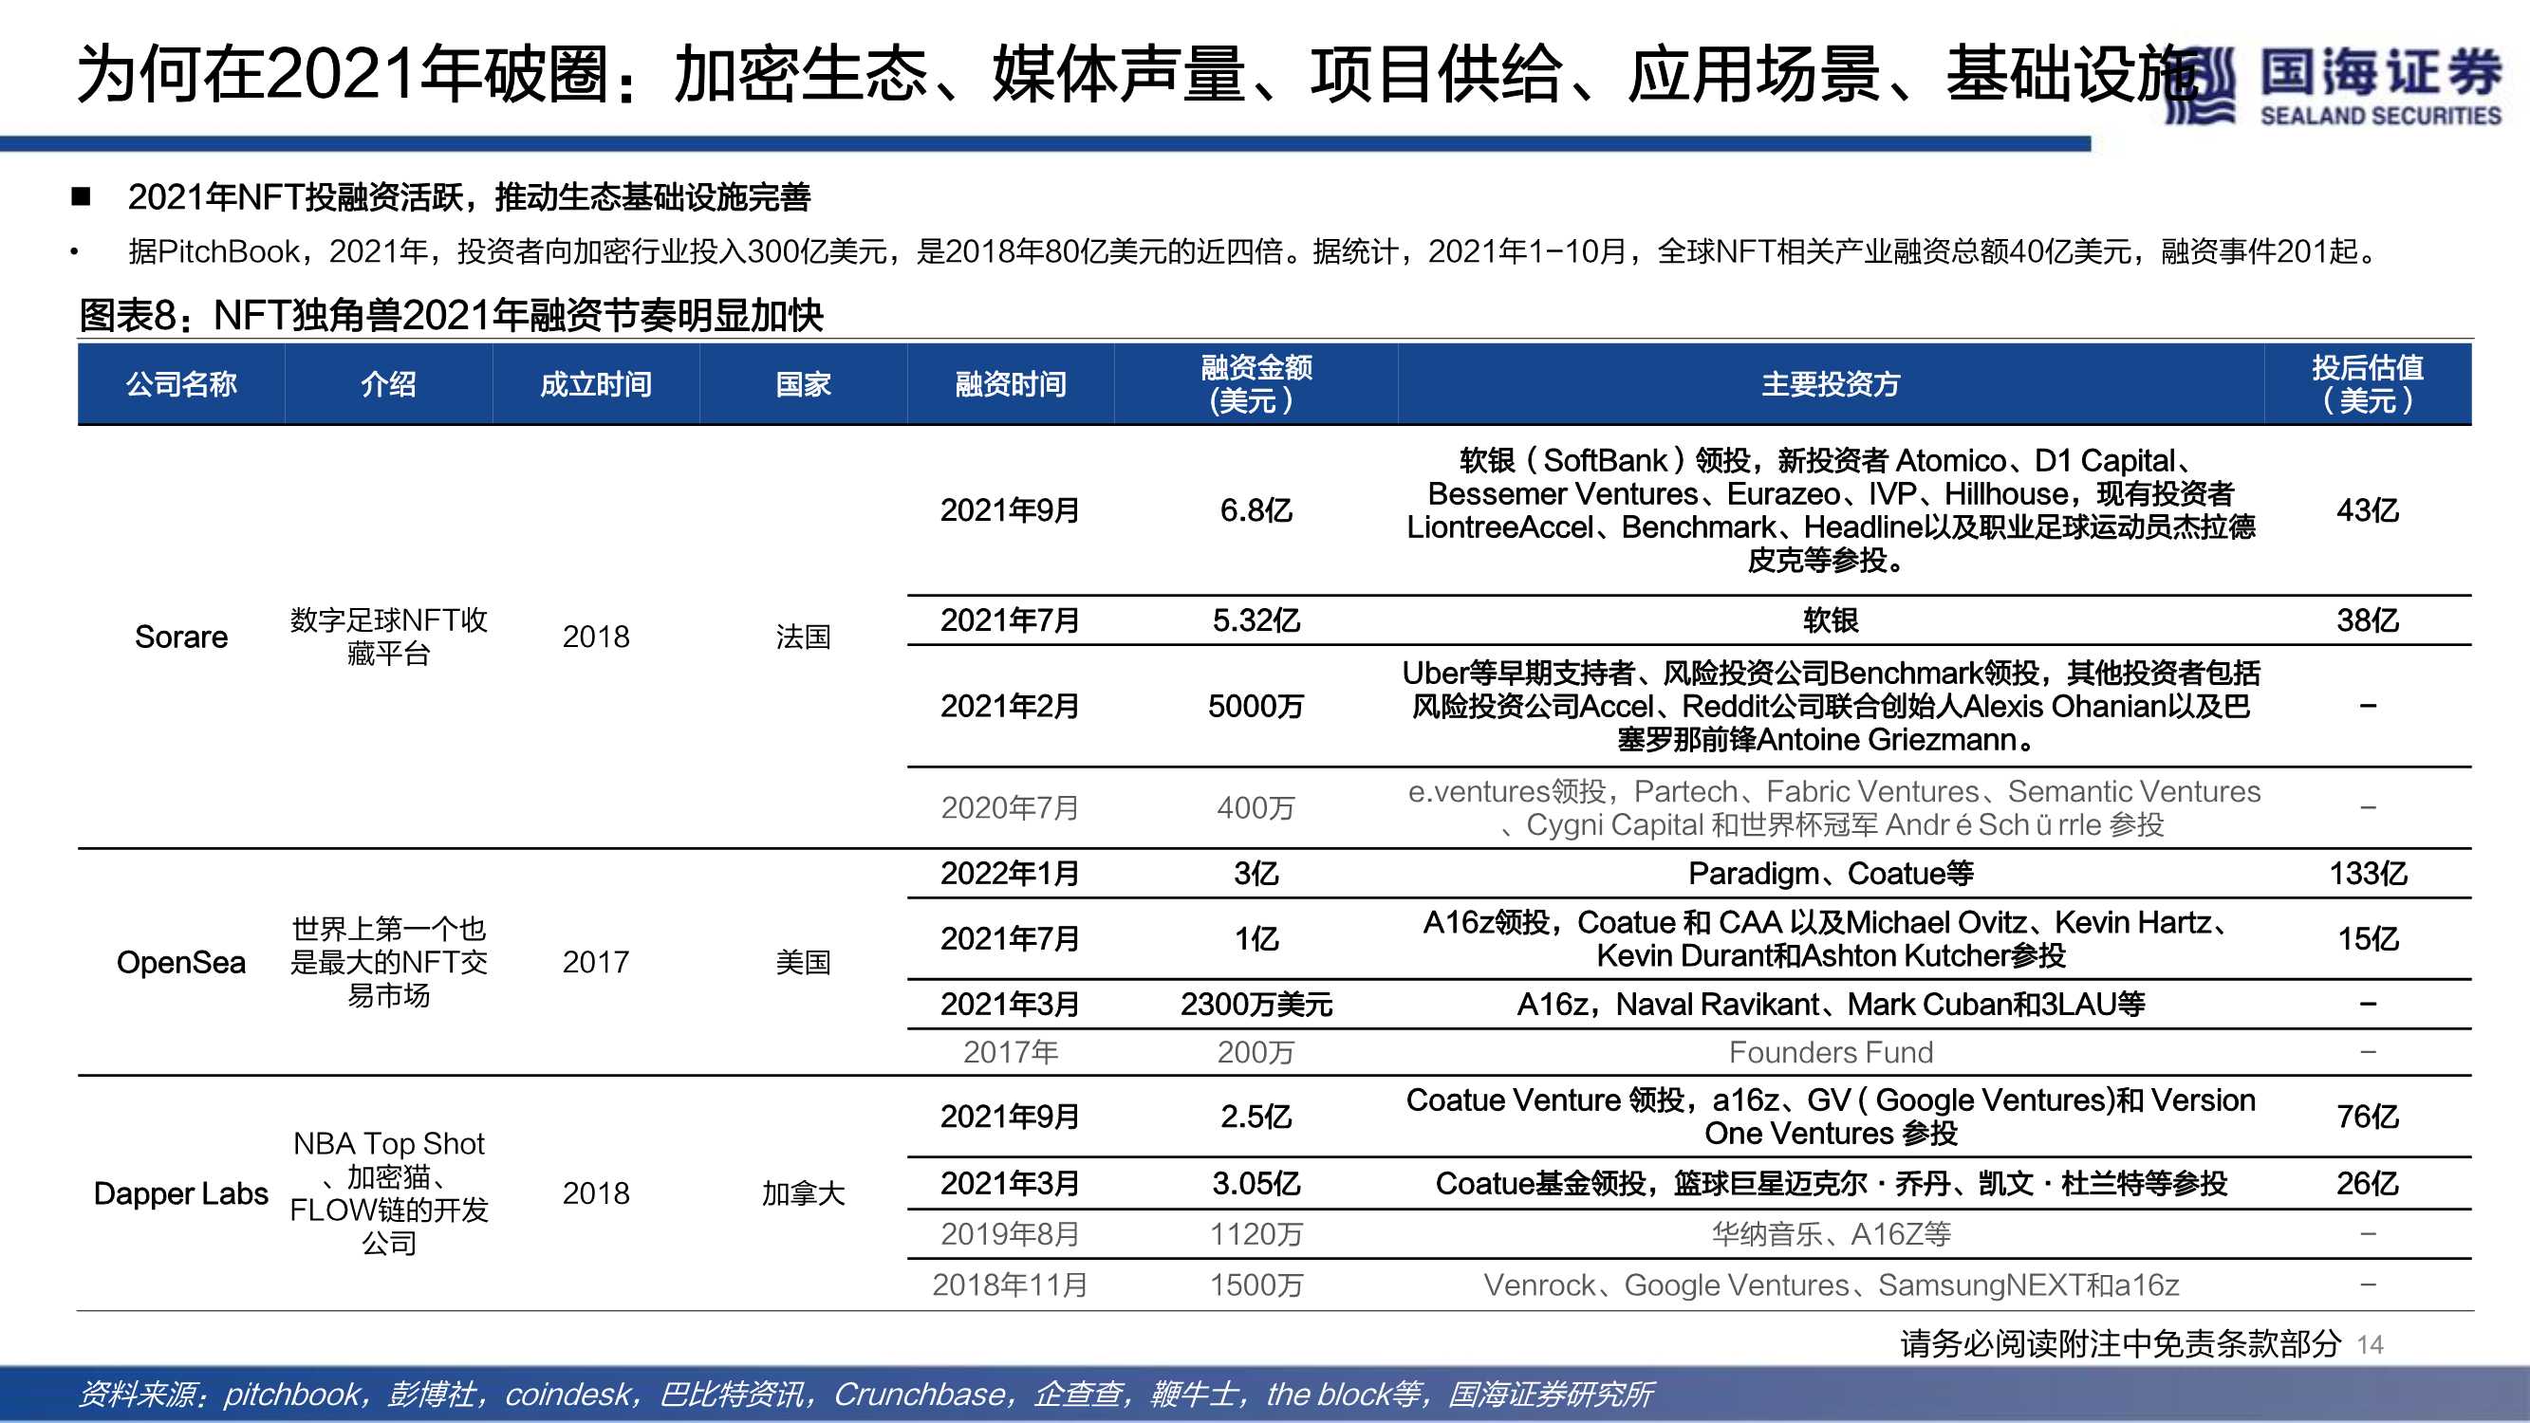Click the 数字足球NFT收藏平台 description
The image size is (2530, 1423).
pyautogui.click(x=388, y=638)
